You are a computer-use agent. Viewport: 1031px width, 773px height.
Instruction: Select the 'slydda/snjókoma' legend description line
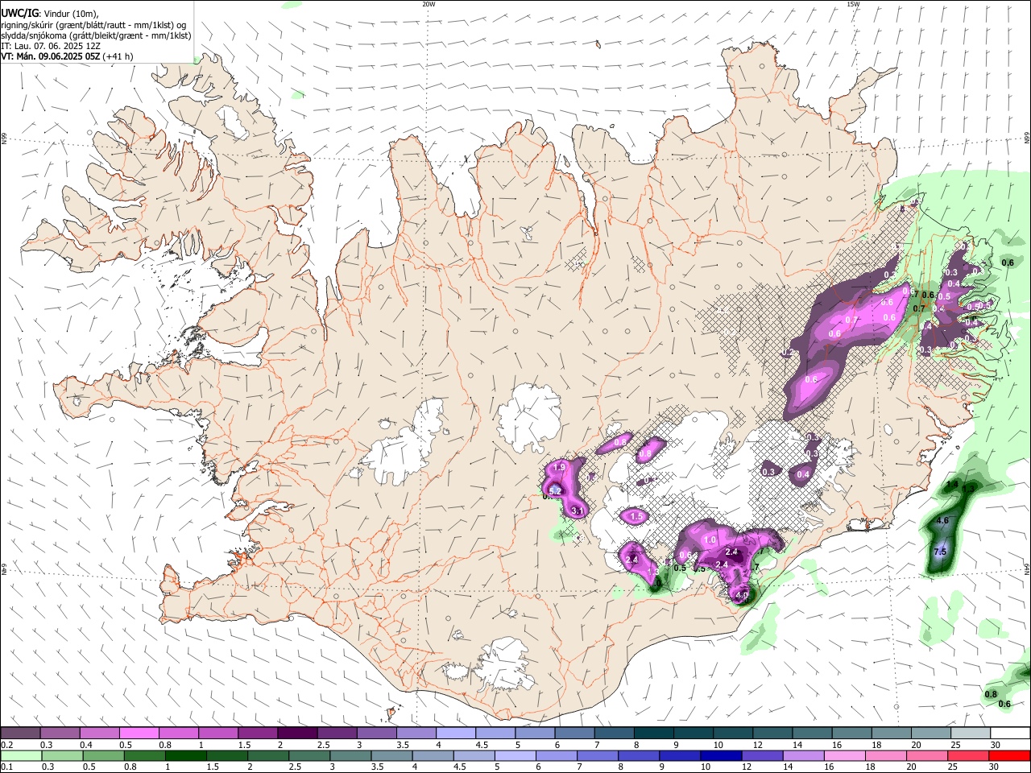96,35
